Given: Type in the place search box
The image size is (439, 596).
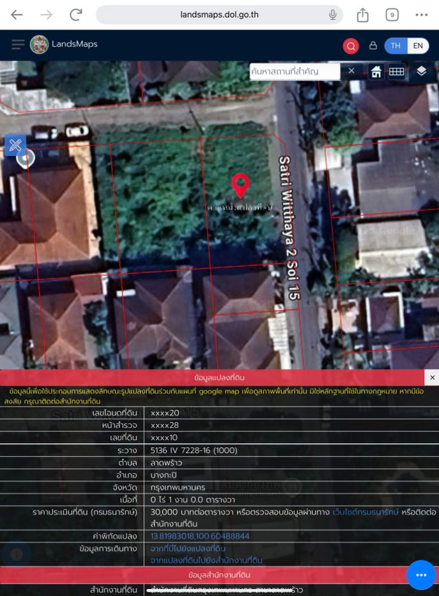Looking at the screenshot, I should coord(294,71).
